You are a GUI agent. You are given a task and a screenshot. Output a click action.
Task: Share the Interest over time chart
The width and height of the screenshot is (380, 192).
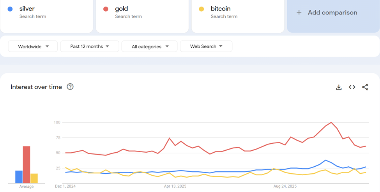click(x=365, y=87)
